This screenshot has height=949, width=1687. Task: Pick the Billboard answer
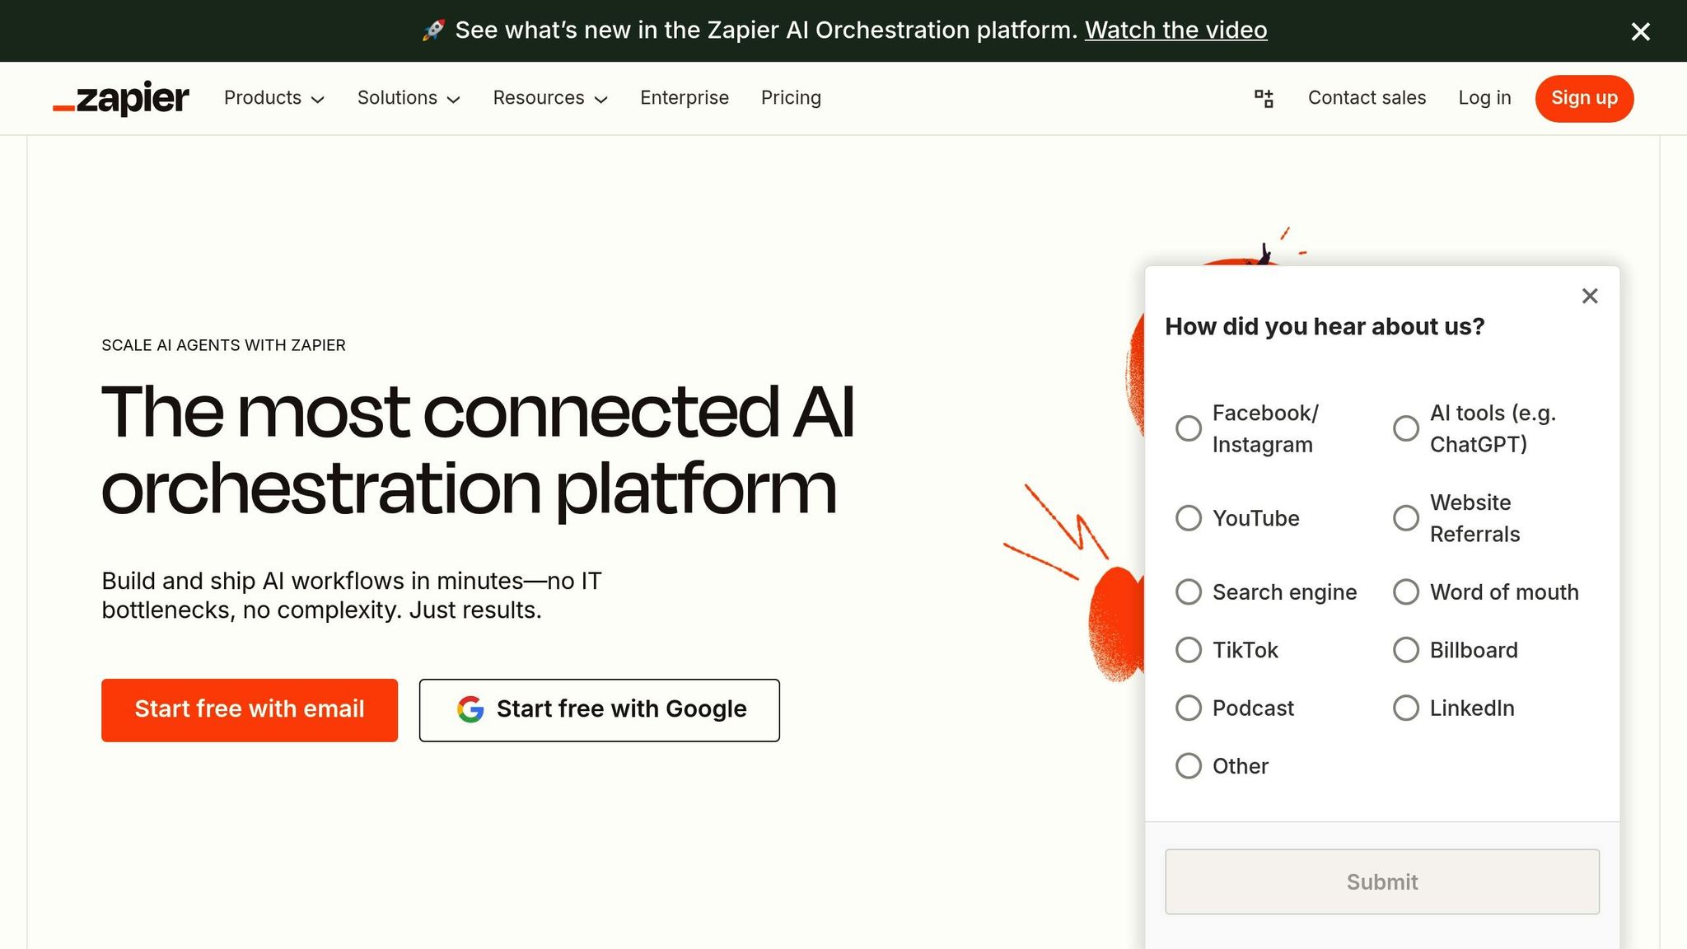1405,650
